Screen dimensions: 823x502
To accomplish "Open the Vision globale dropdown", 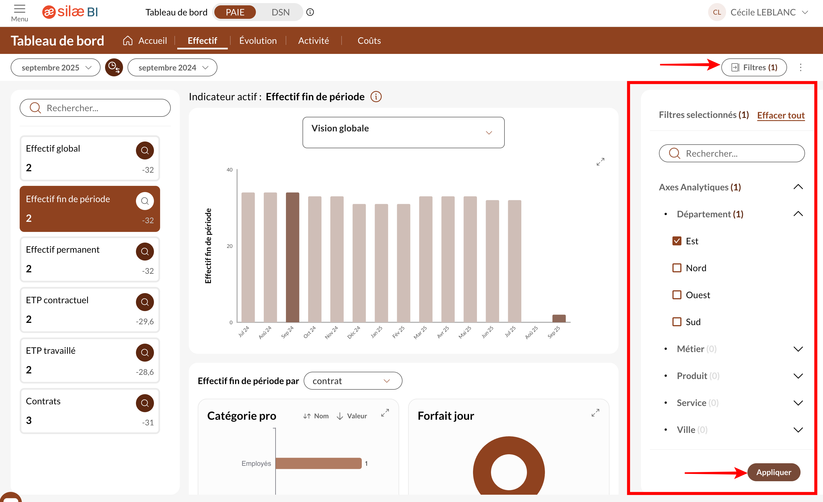I will [403, 133].
